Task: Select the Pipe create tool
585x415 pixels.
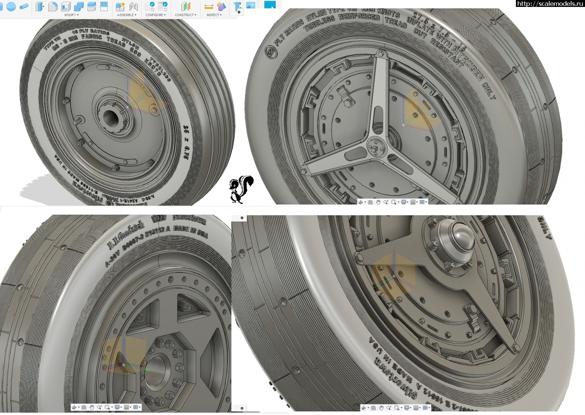Action: (24, 7)
